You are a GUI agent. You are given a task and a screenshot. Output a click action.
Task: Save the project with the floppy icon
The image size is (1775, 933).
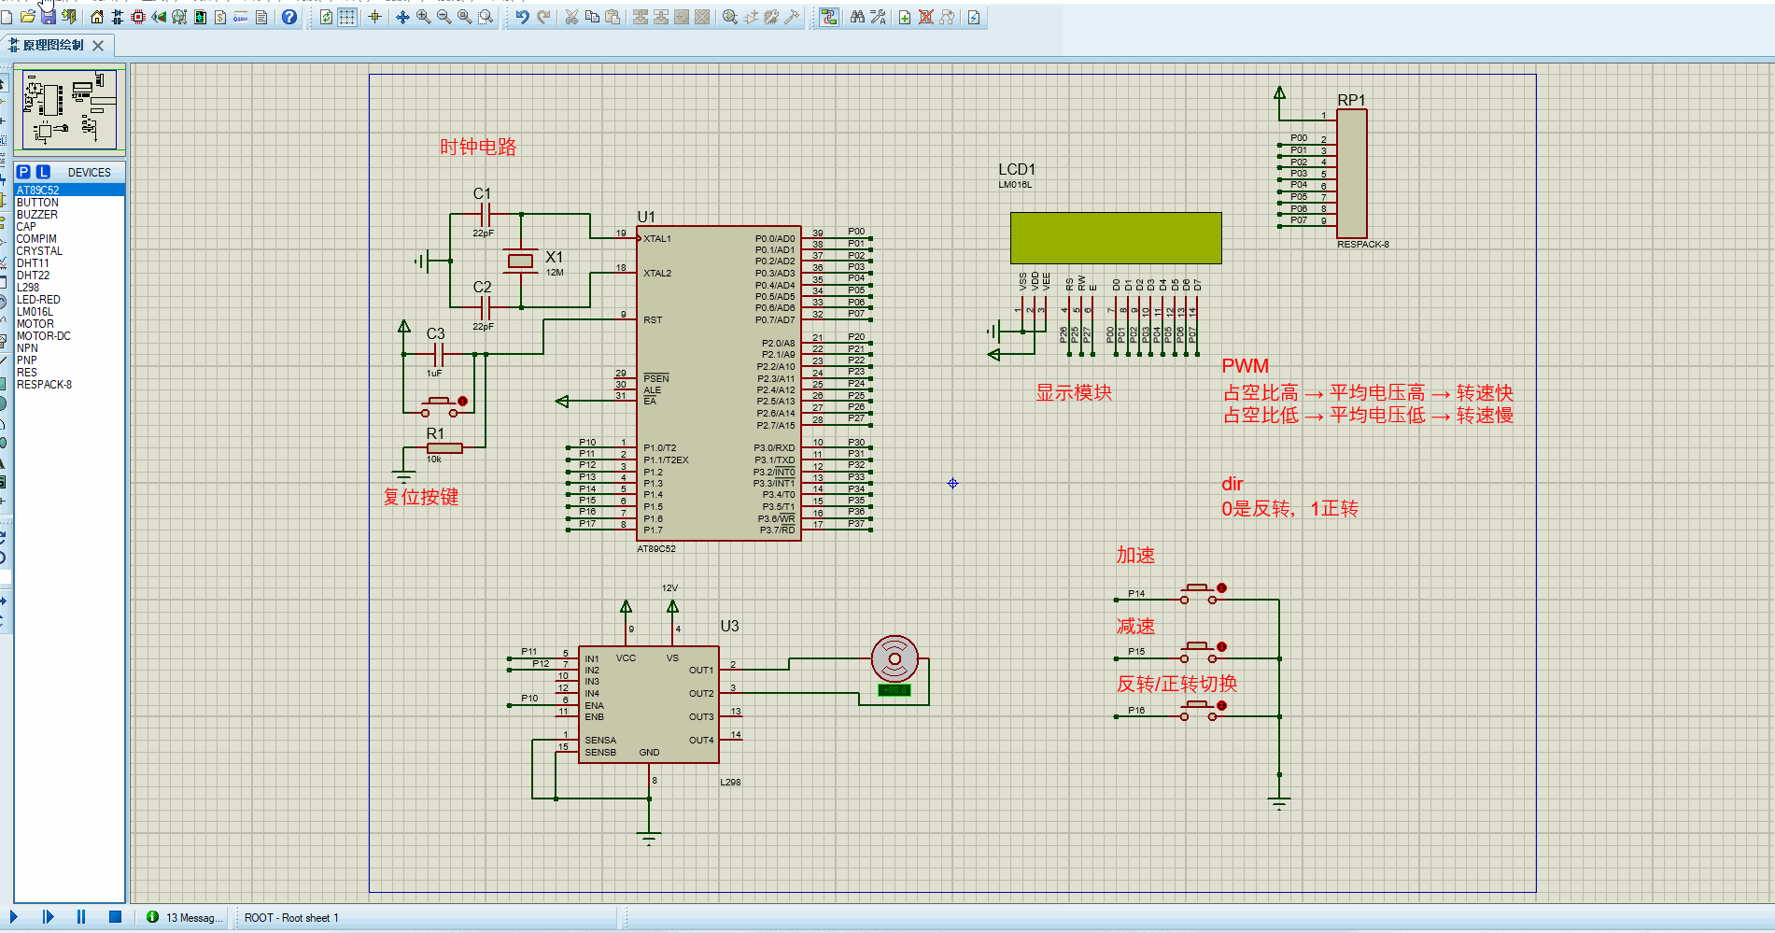[x=49, y=17]
